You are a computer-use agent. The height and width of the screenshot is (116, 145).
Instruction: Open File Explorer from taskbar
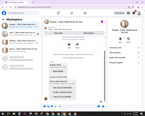[x=14, y=114]
